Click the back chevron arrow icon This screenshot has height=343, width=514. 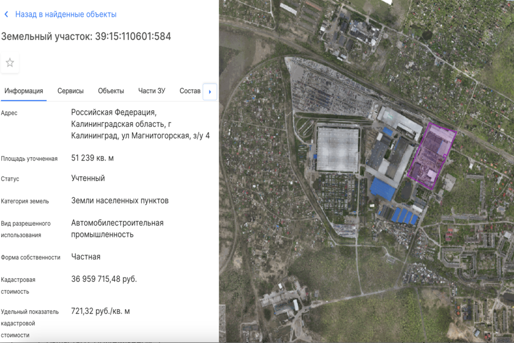pos(6,14)
